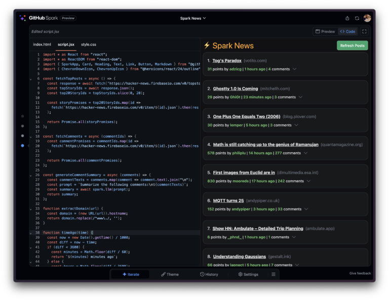
Task: Click the share icon in top bar
Action: click(x=347, y=18)
